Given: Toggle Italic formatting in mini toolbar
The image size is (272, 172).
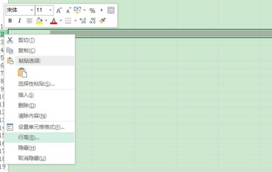Looking at the screenshot, I should coord(19,21).
